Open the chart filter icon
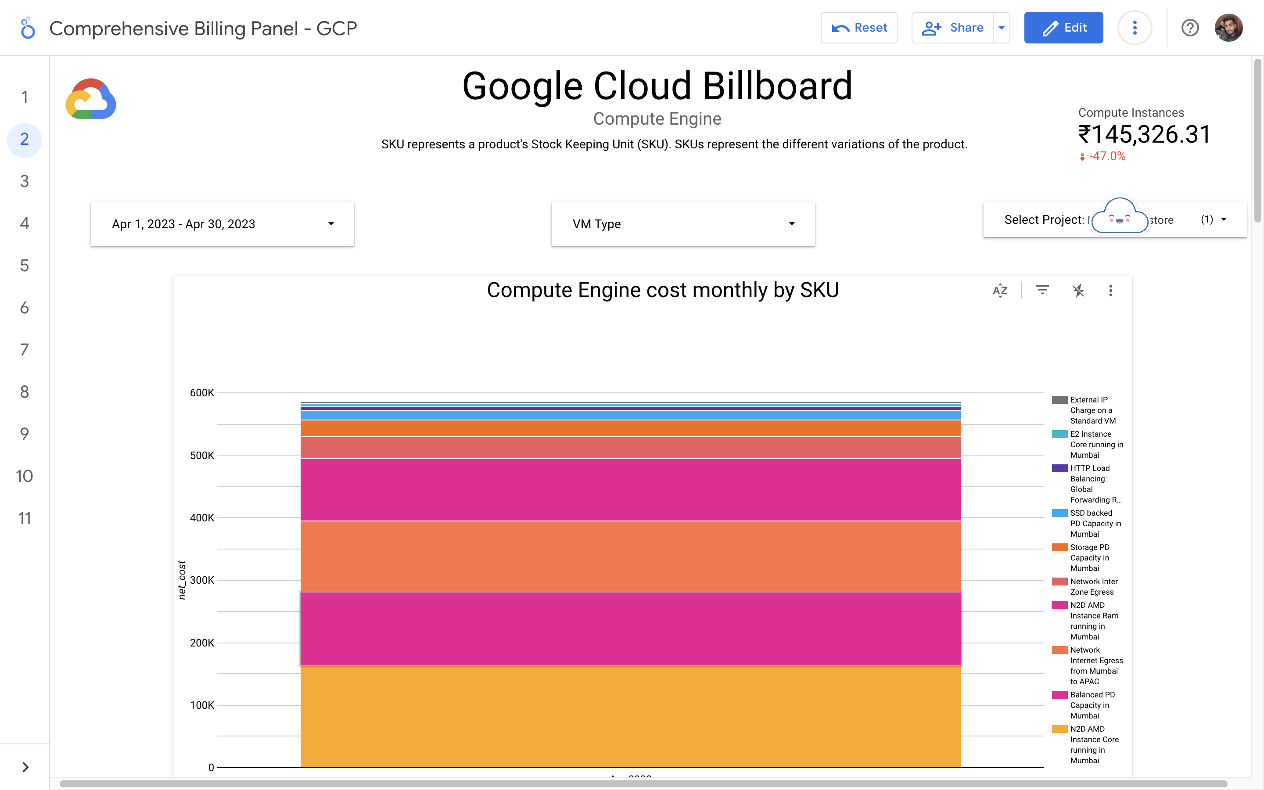Screen dimensions: 1264x790 (x=1042, y=290)
